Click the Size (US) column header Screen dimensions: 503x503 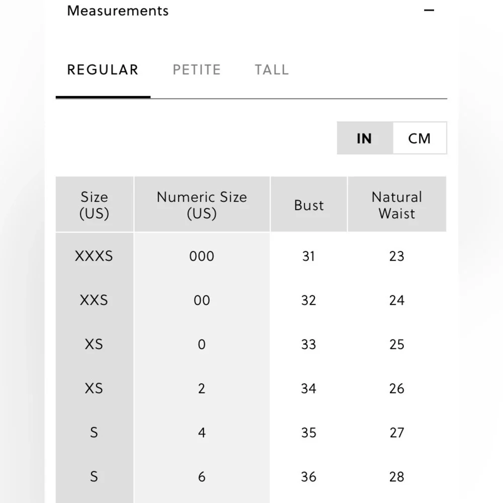tap(95, 204)
